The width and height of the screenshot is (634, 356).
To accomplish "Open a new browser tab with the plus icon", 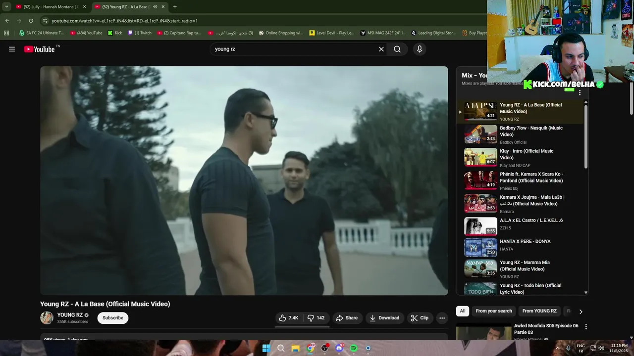I will [175, 6].
